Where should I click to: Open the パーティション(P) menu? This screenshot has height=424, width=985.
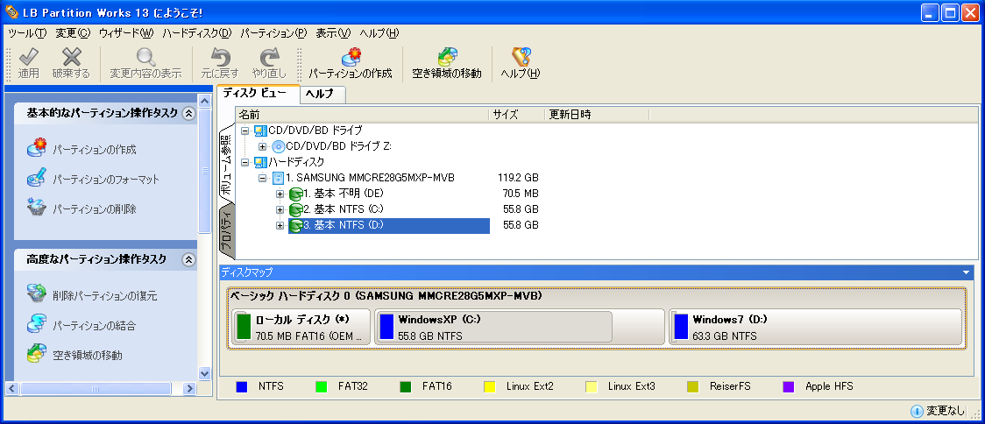point(273,32)
